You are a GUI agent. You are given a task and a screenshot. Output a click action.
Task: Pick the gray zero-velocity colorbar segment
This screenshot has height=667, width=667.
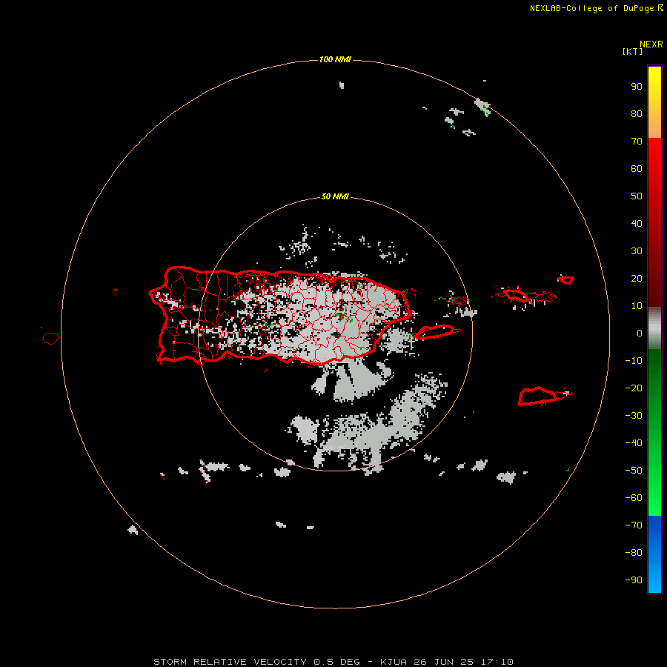tap(654, 328)
